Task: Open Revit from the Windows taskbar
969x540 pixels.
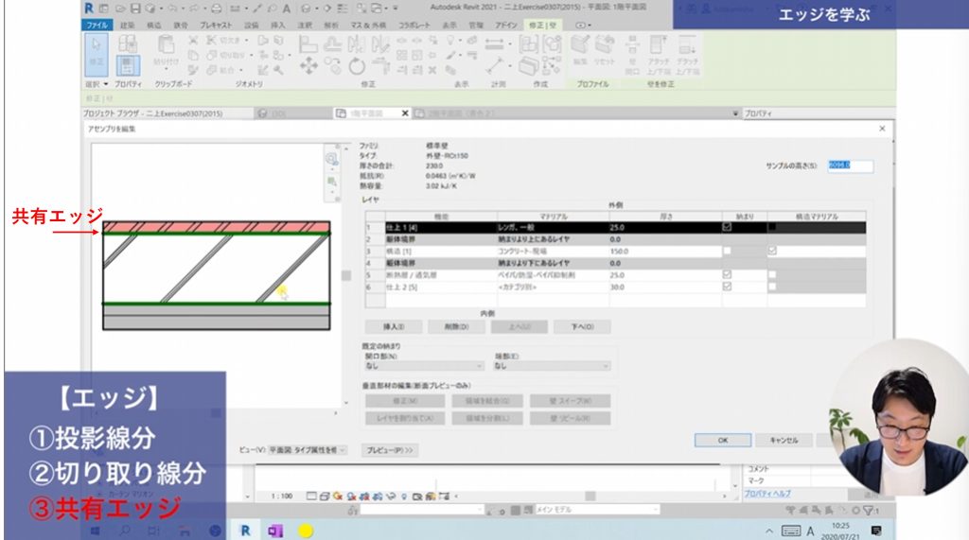Action: pyautogui.click(x=245, y=531)
